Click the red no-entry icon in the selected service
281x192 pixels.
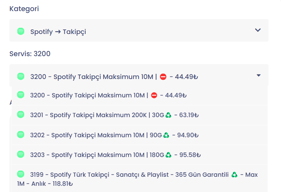coord(163,77)
